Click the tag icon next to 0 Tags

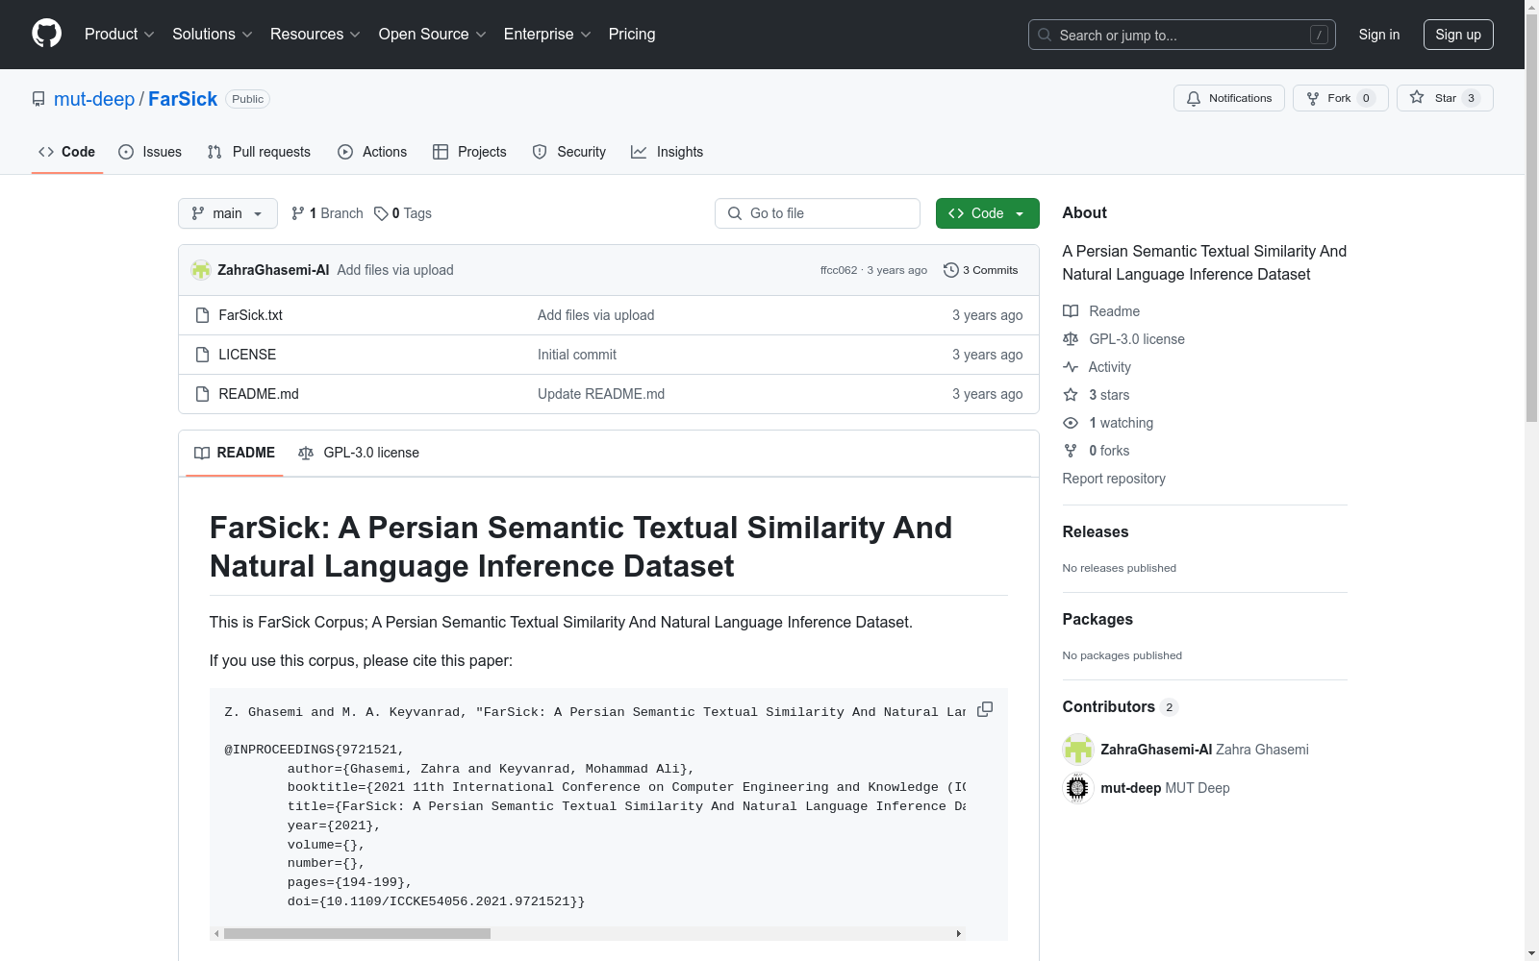tap(381, 213)
